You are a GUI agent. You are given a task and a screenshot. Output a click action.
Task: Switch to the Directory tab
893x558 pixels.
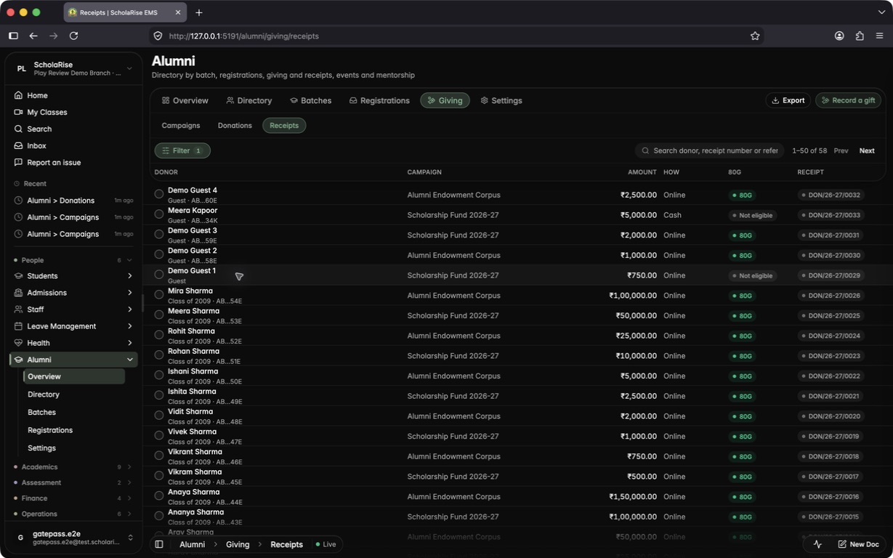pos(248,100)
